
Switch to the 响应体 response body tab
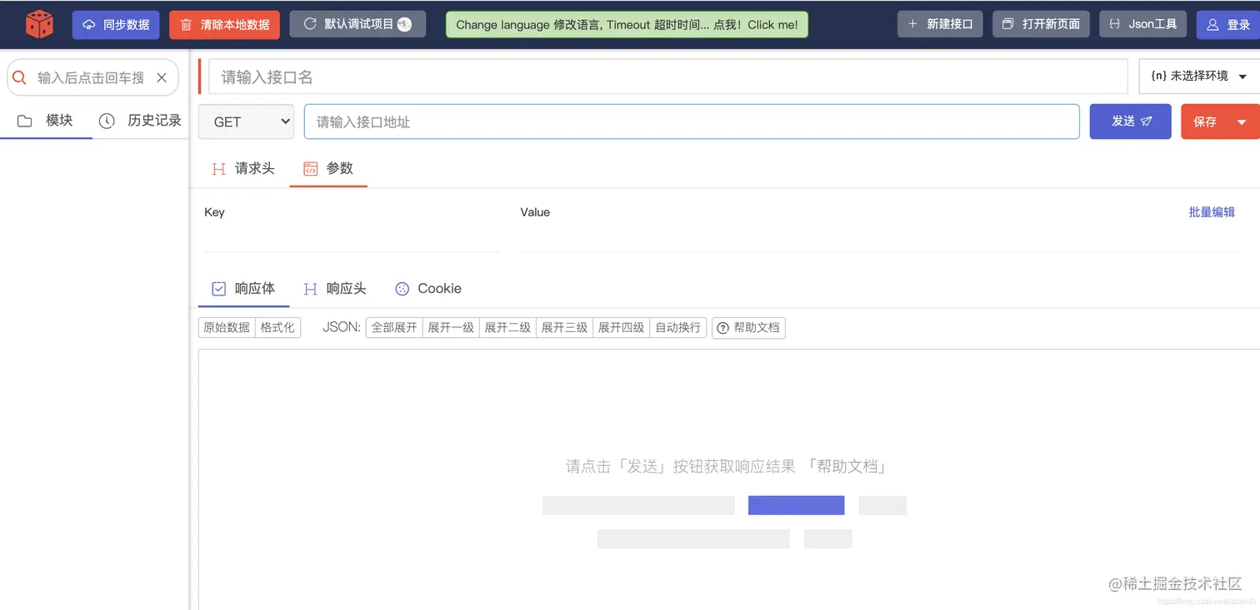pyautogui.click(x=243, y=289)
